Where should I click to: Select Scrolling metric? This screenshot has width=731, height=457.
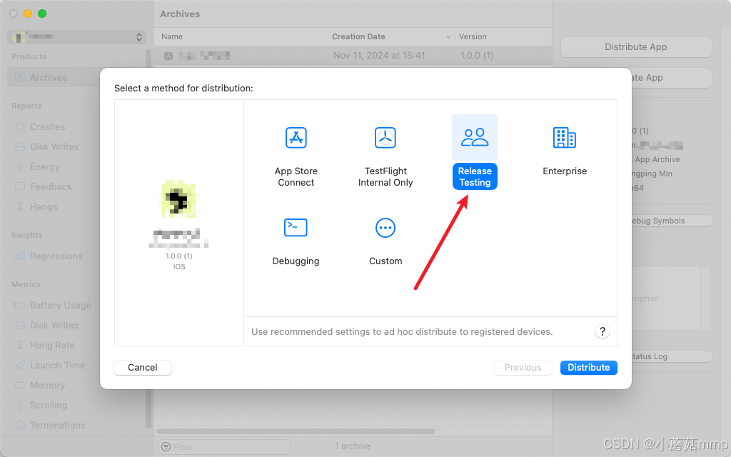point(49,406)
